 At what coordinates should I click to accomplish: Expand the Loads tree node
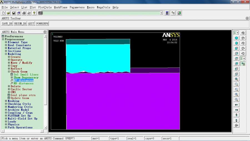6,121
